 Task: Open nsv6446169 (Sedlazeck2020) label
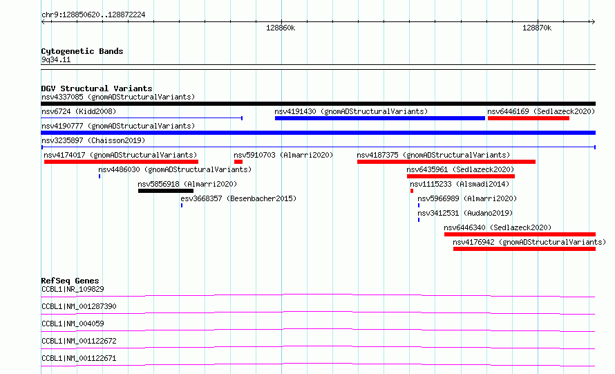(x=541, y=111)
